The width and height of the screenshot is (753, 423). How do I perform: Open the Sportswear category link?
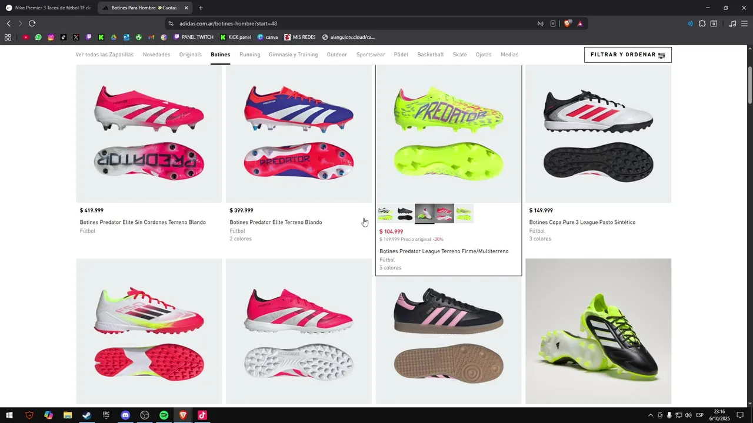[371, 55]
